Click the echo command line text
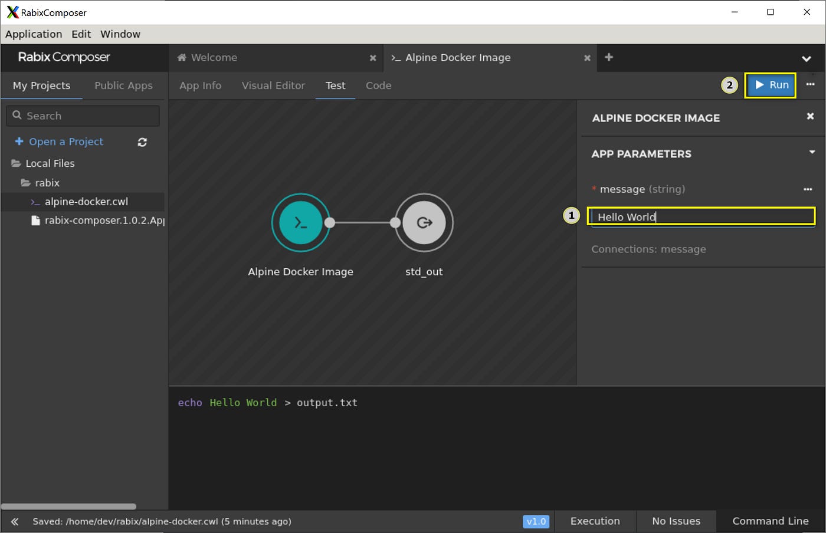The width and height of the screenshot is (826, 533). pyautogui.click(x=268, y=403)
